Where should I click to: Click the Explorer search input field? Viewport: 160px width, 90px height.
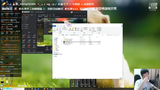pos(113,35)
